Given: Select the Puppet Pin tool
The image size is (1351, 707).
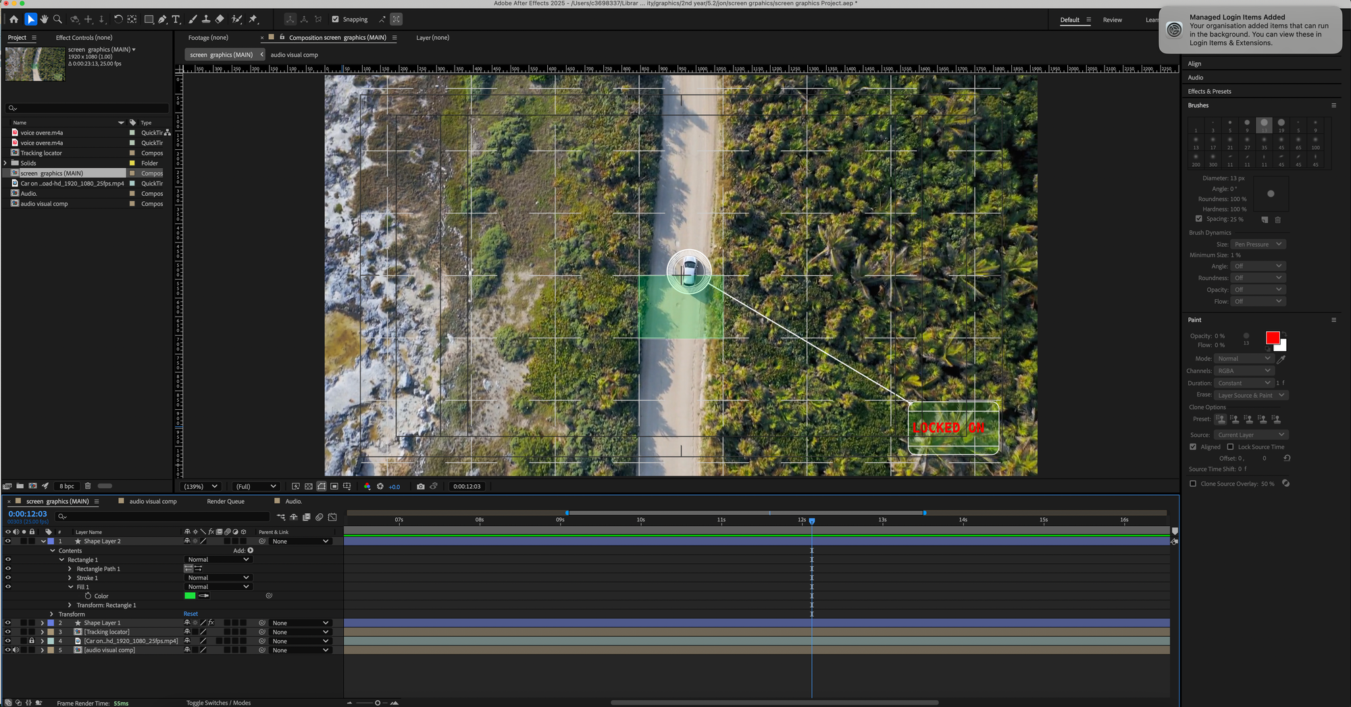Looking at the screenshot, I should click(253, 20).
